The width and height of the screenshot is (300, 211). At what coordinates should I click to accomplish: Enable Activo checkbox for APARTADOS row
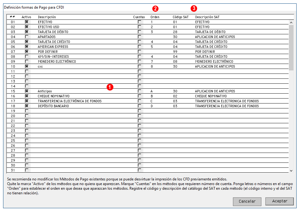[x=27, y=36]
